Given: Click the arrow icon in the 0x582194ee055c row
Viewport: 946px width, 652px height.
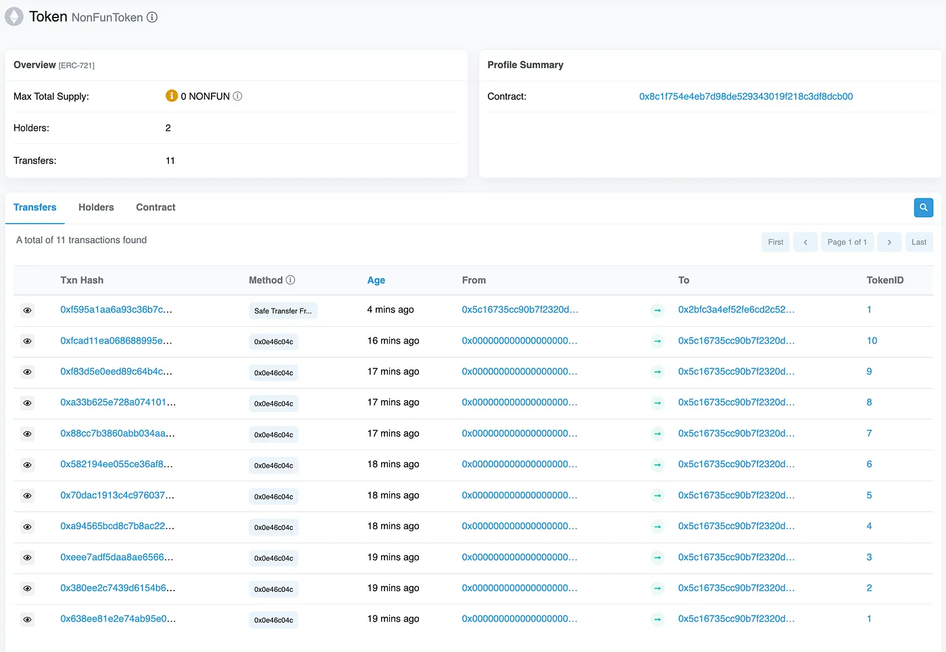Looking at the screenshot, I should point(657,465).
